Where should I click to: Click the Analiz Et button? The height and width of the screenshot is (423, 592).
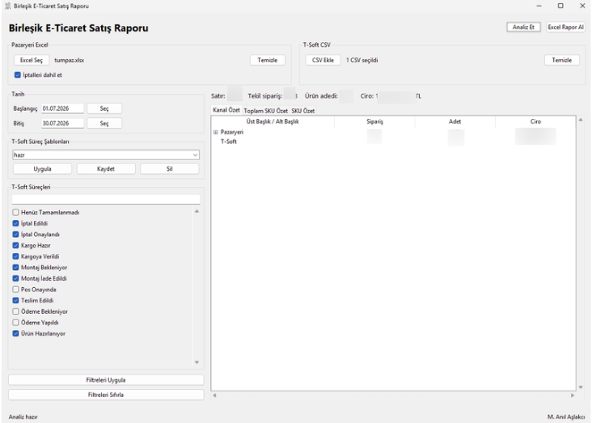click(523, 27)
